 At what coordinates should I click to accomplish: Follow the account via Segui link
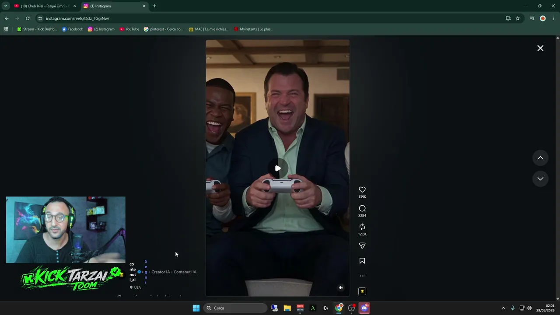pyautogui.click(x=146, y=272)
